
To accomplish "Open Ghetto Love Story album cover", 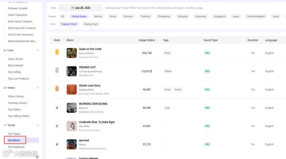I will [x=72, y=89].
